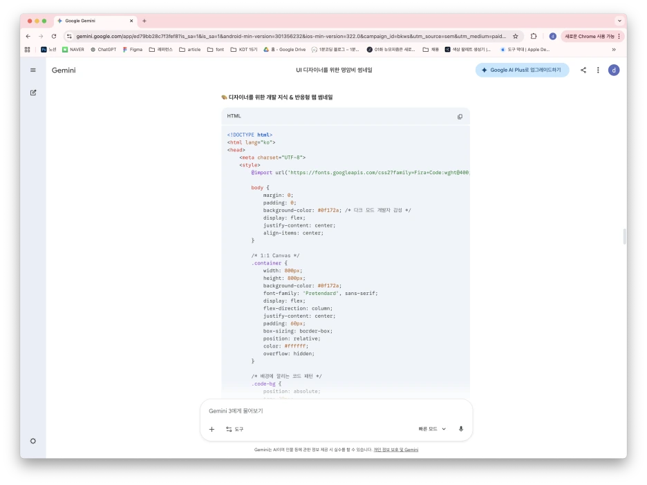The height and width of the screenshot is (485, 647).
Task: Click the Gemini logo text
Action: (64, 70)
